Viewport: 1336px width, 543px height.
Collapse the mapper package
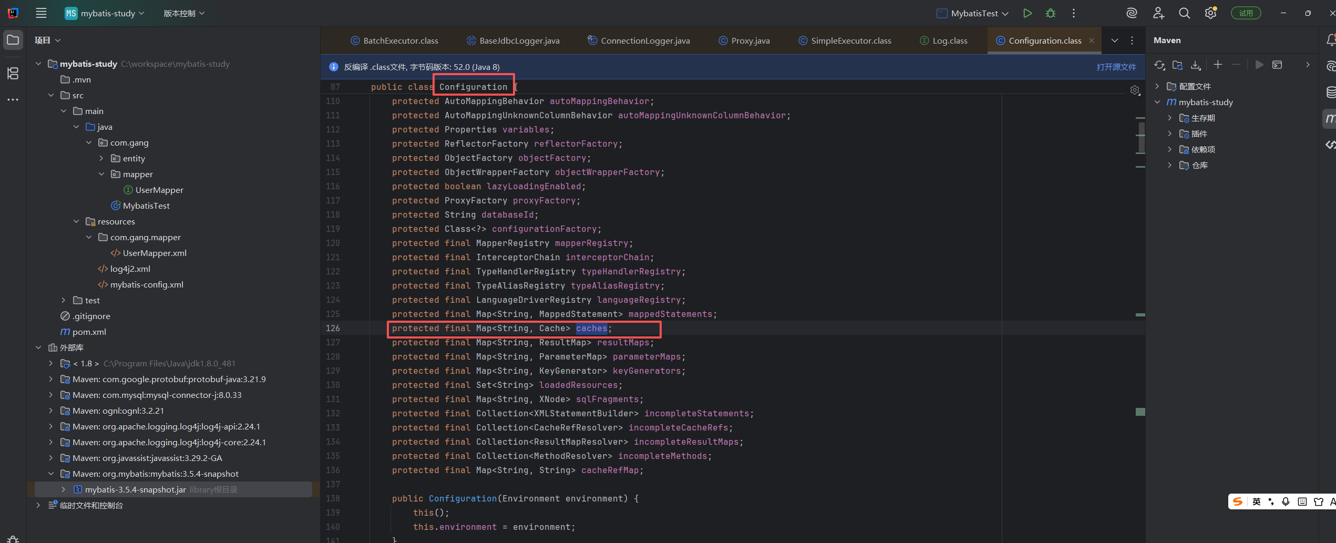pyautogui.click(x=101, y=174)
